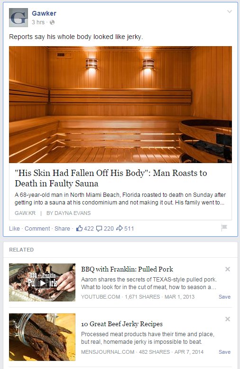Save the 10 Great Beef Jerky Recipes link
The image size is (240, 369).
click(224, 352)
